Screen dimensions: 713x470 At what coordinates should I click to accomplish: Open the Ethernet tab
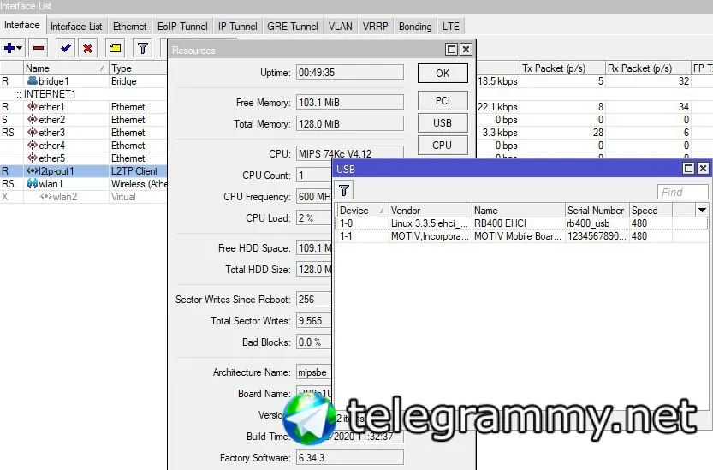point(129,27)
